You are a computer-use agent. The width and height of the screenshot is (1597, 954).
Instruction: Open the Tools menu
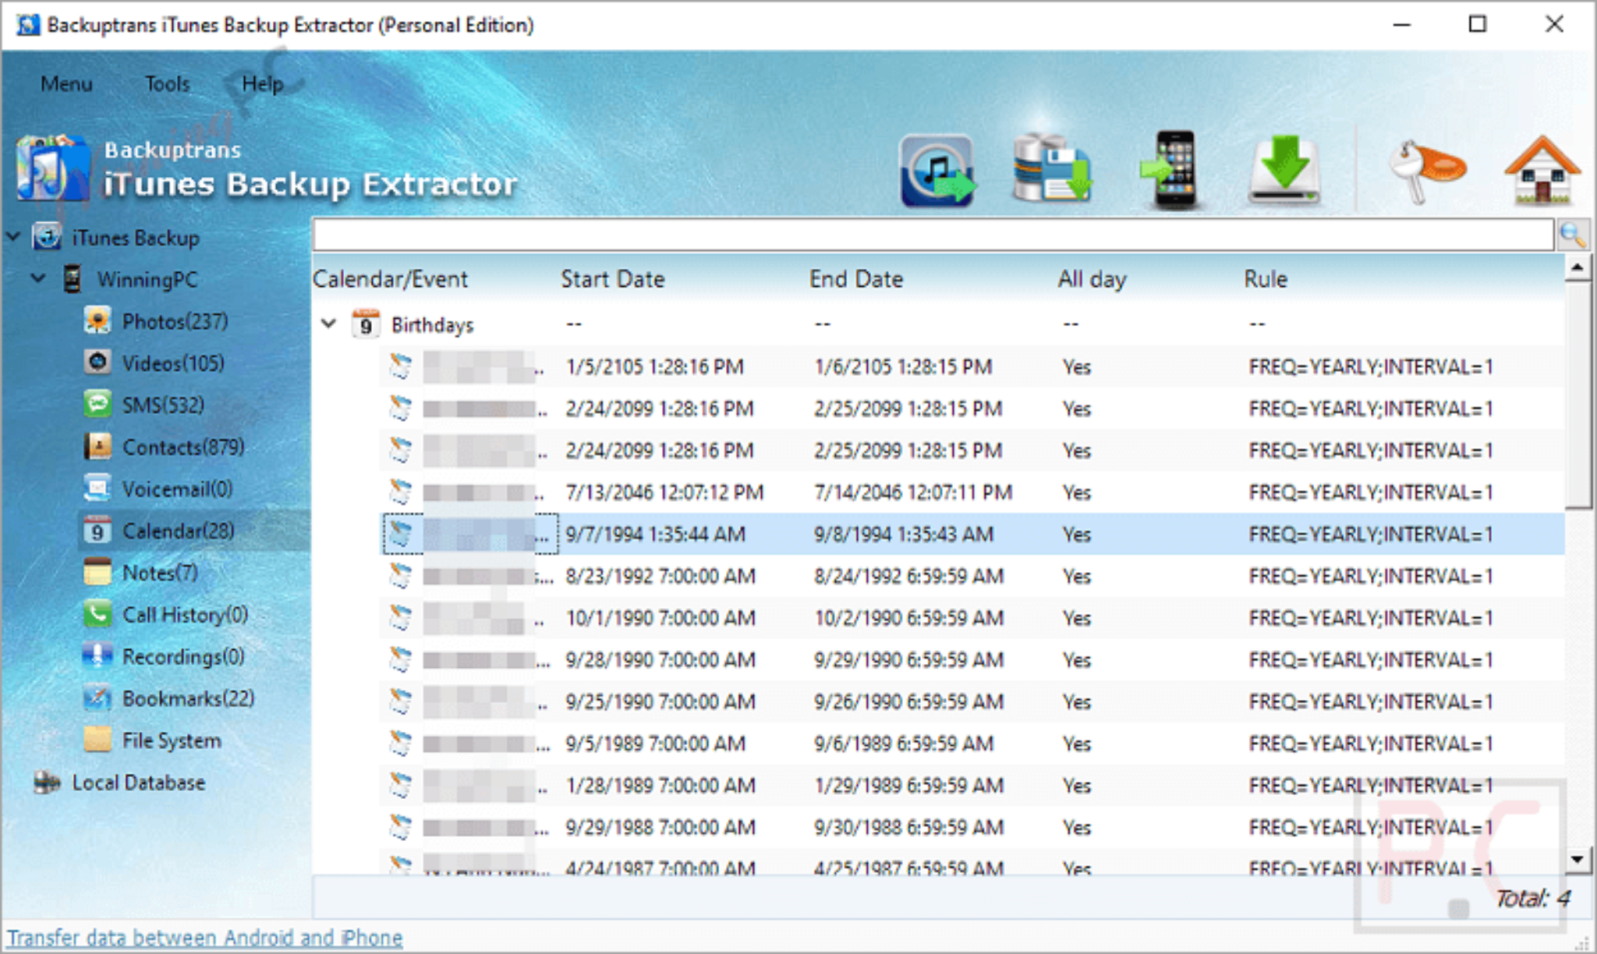pyautogui.click(x=167, y=83)
